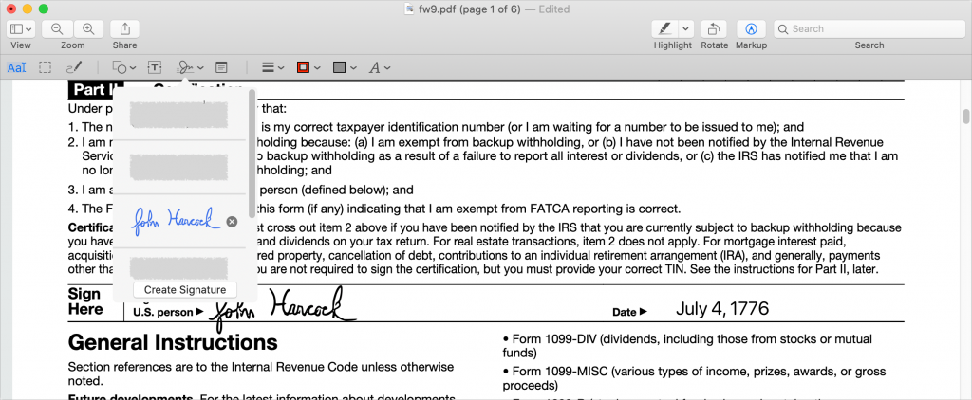Open the Share menu button
This screenshot has width=972, height=400.
(124, 29)
